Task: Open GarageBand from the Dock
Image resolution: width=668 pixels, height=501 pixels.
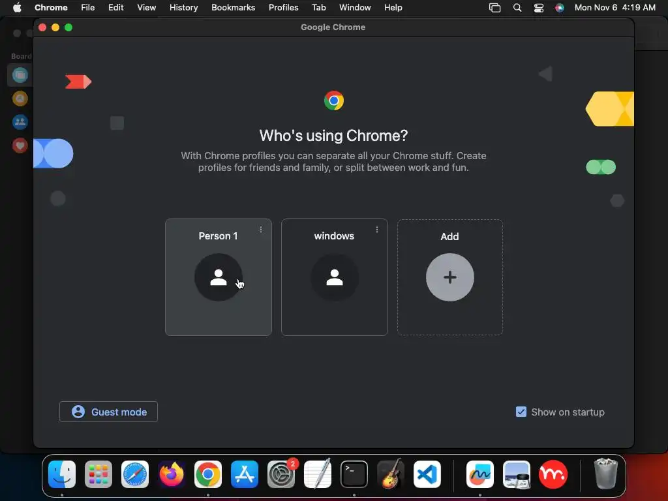Action: [x=391, y=474]
